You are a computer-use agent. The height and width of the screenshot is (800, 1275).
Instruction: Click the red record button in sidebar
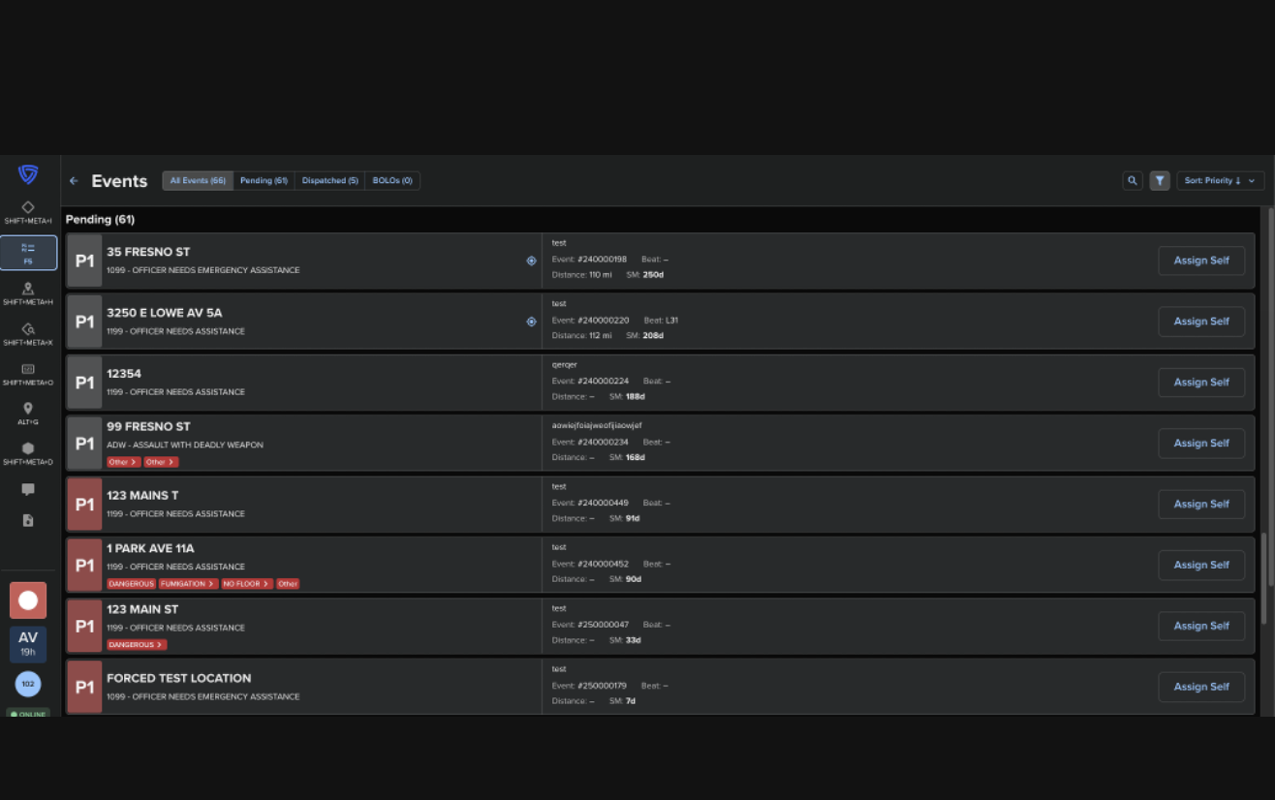28,600
